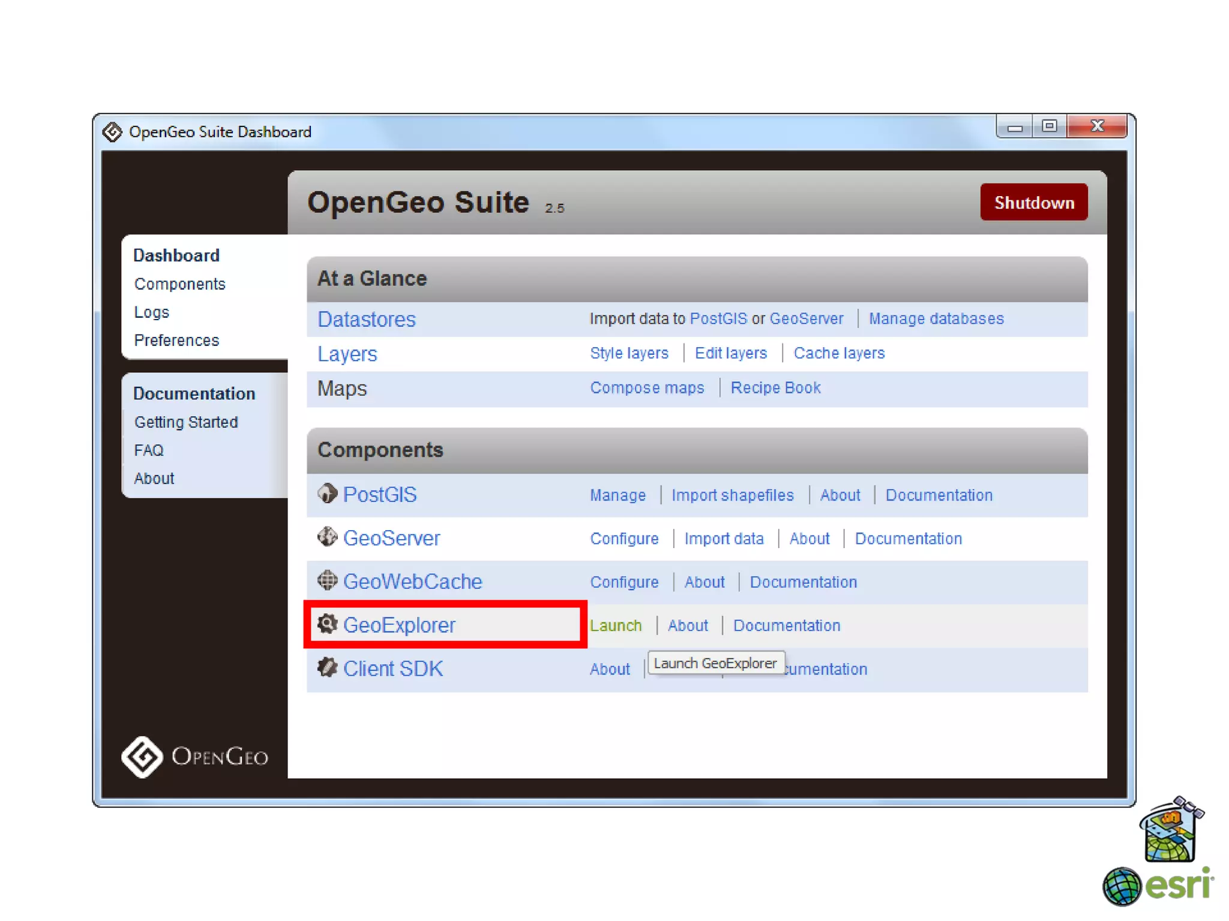The width and height of the screenshot is (1229, 921).
Task: Click the Manage databases link
Action: (936, 318)
